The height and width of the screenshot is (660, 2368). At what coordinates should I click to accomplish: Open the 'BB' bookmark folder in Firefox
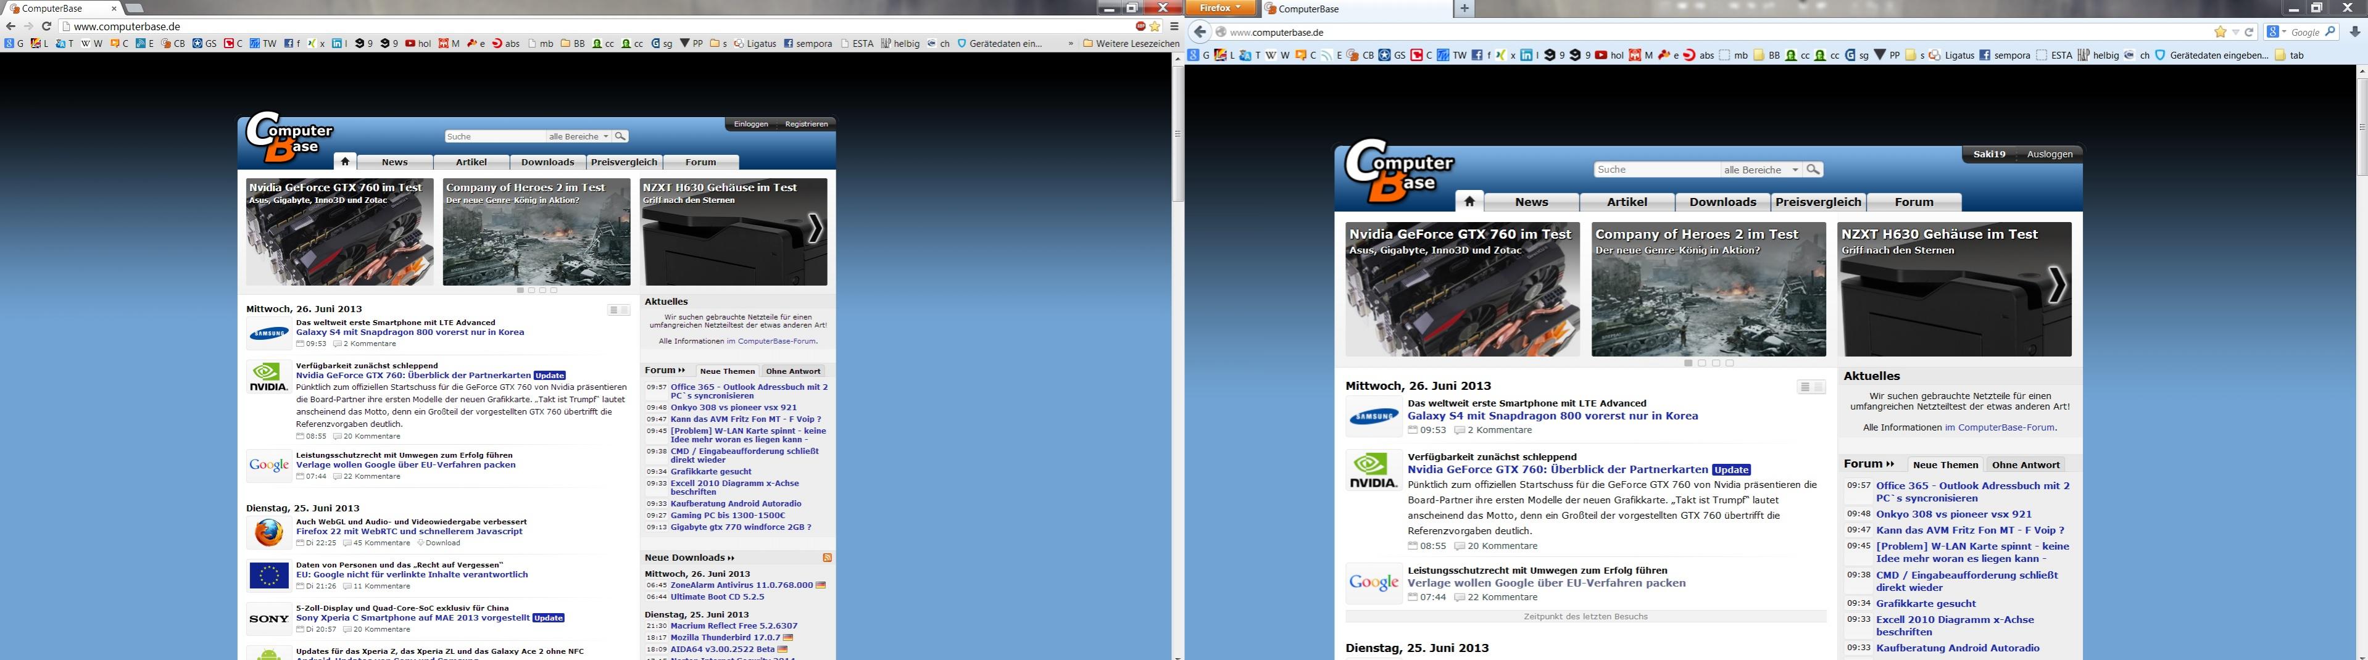click(x=1766, y=55)
